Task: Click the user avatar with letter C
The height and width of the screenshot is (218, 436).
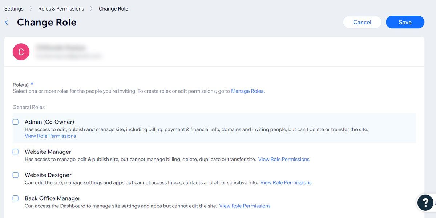Action: (21, 52)
